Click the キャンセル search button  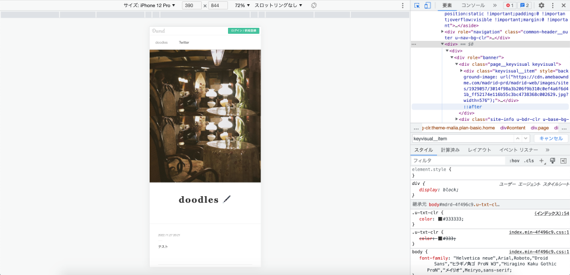pos(551,139)
